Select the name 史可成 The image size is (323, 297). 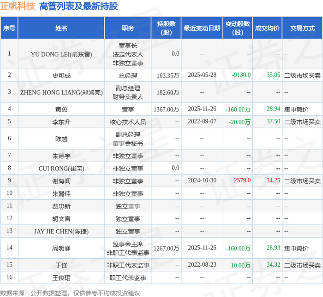pos(61,76)
